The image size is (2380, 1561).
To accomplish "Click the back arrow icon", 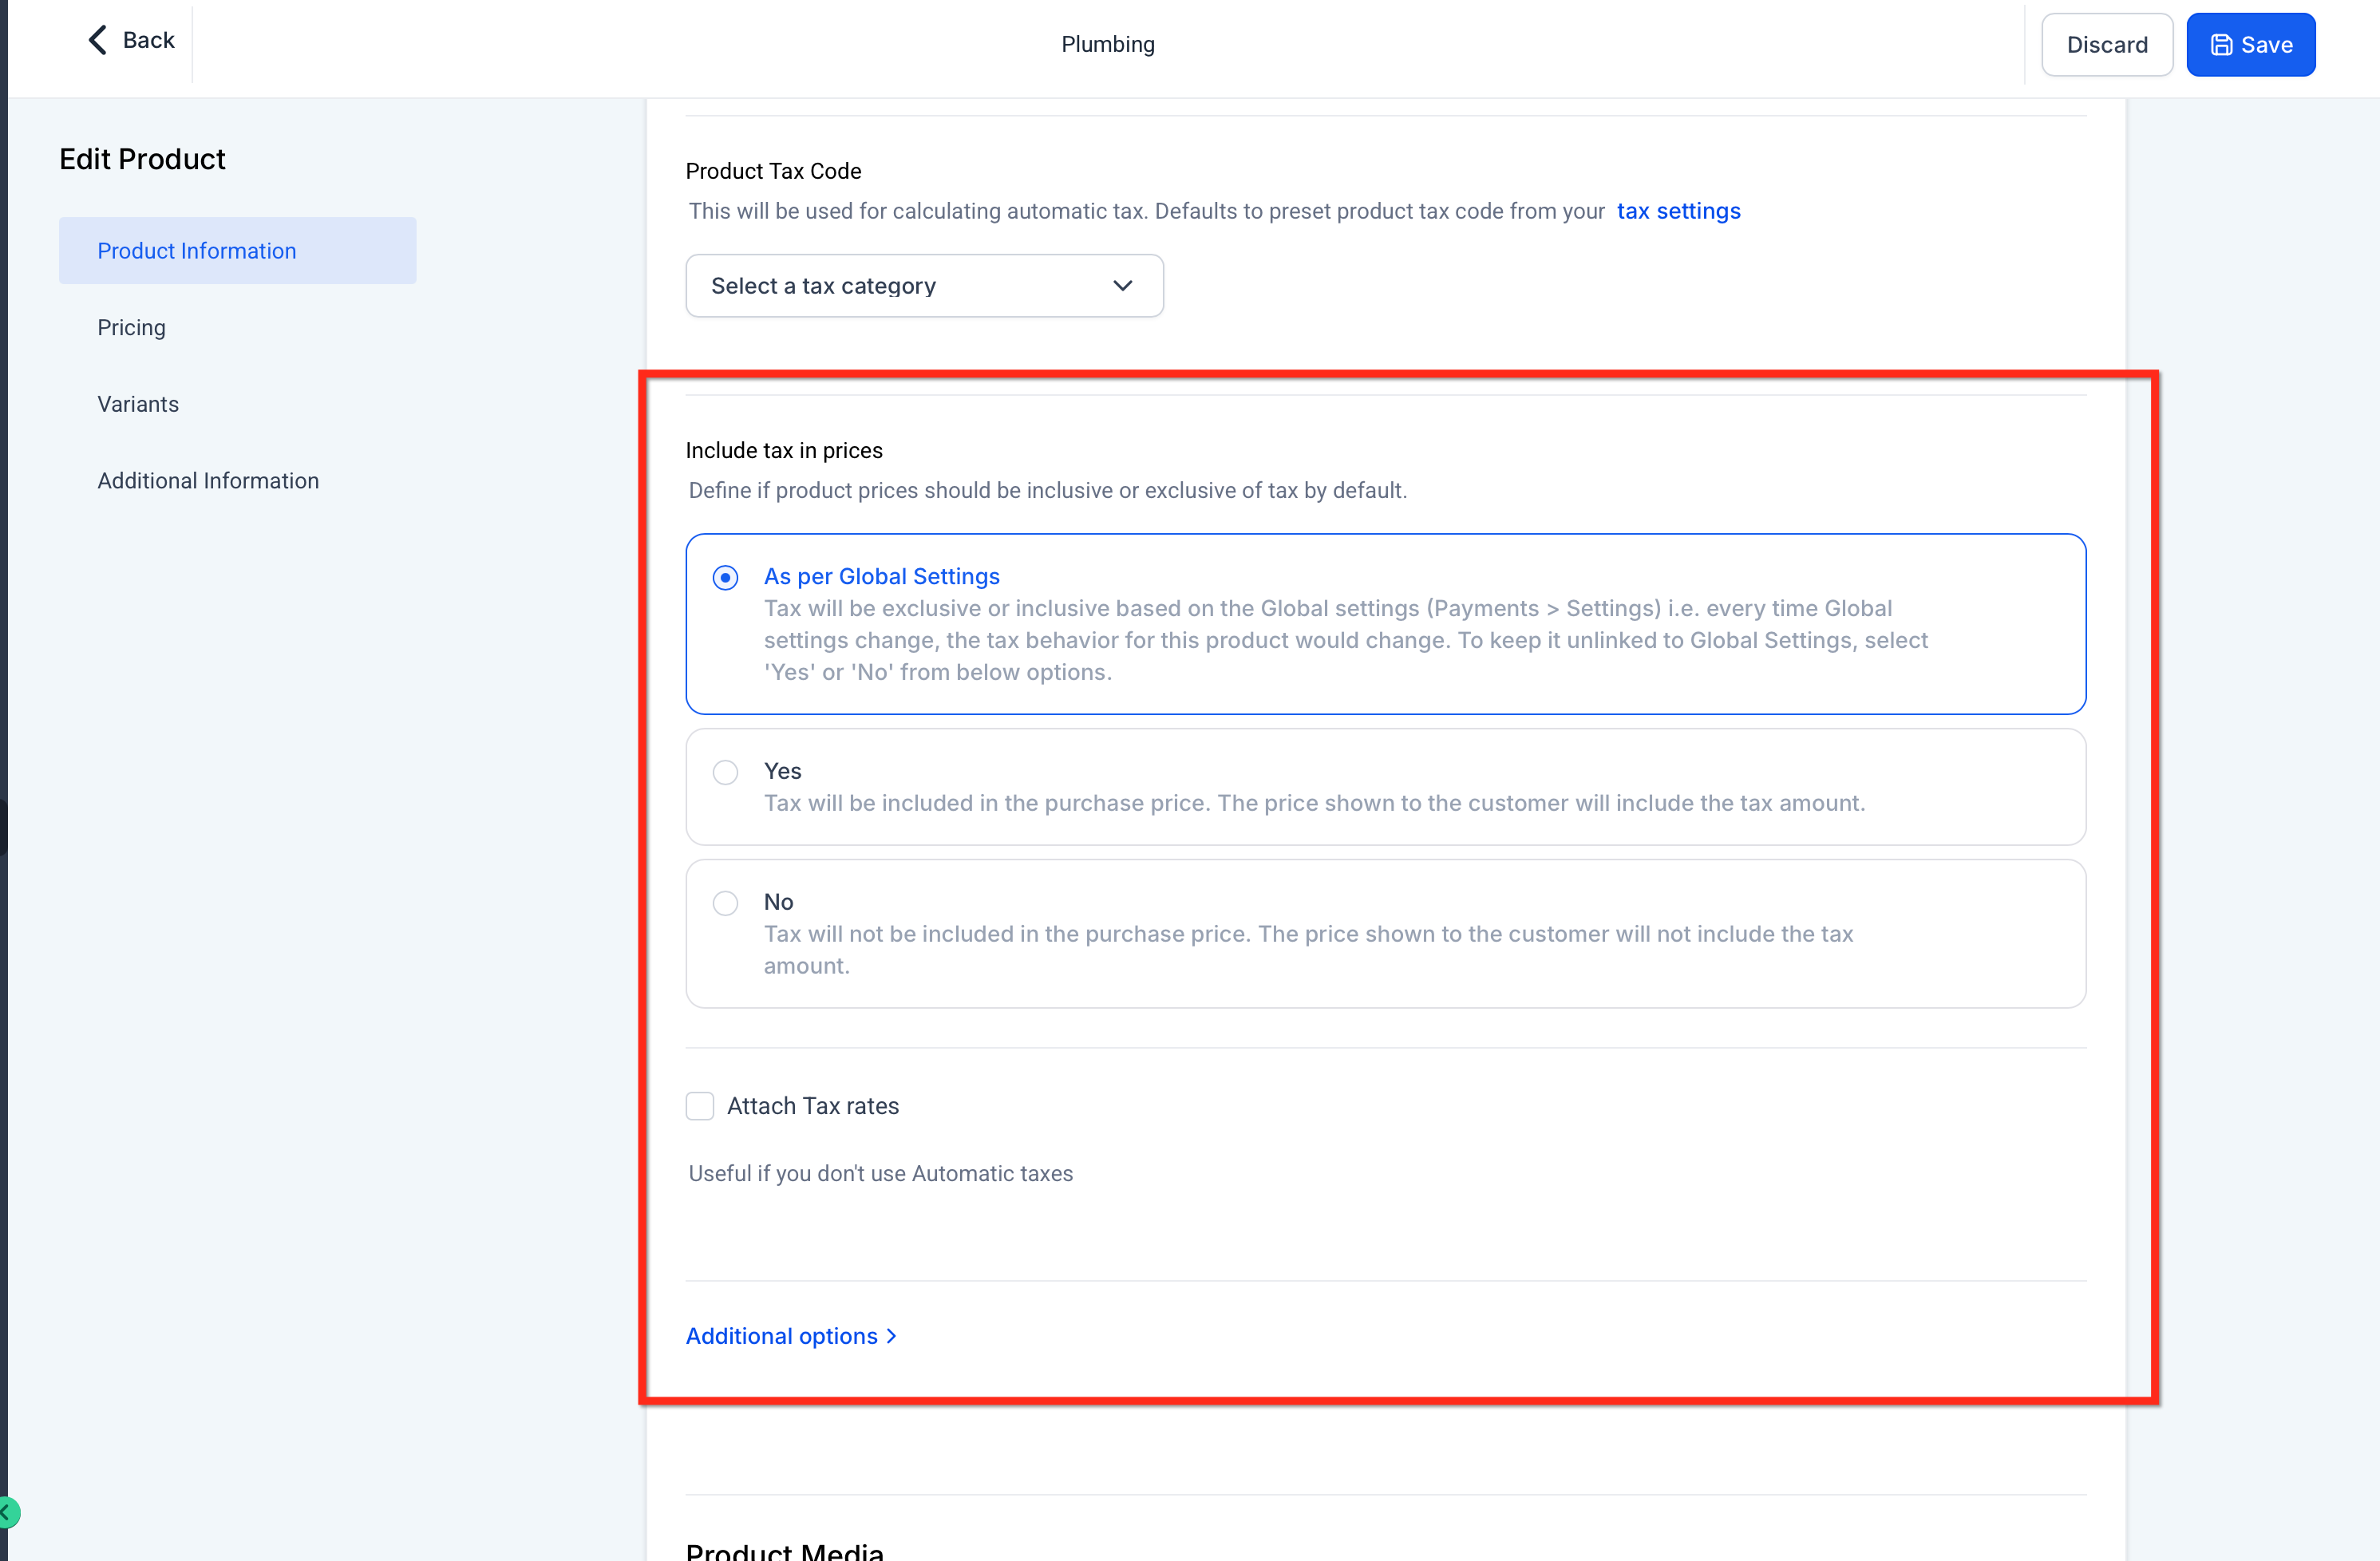I will pos(97,40).
